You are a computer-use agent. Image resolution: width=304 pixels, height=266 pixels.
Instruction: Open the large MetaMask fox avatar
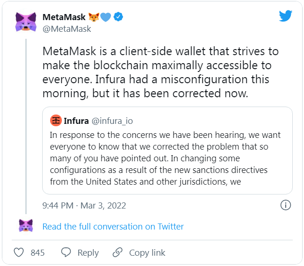[x=26, y=22]
